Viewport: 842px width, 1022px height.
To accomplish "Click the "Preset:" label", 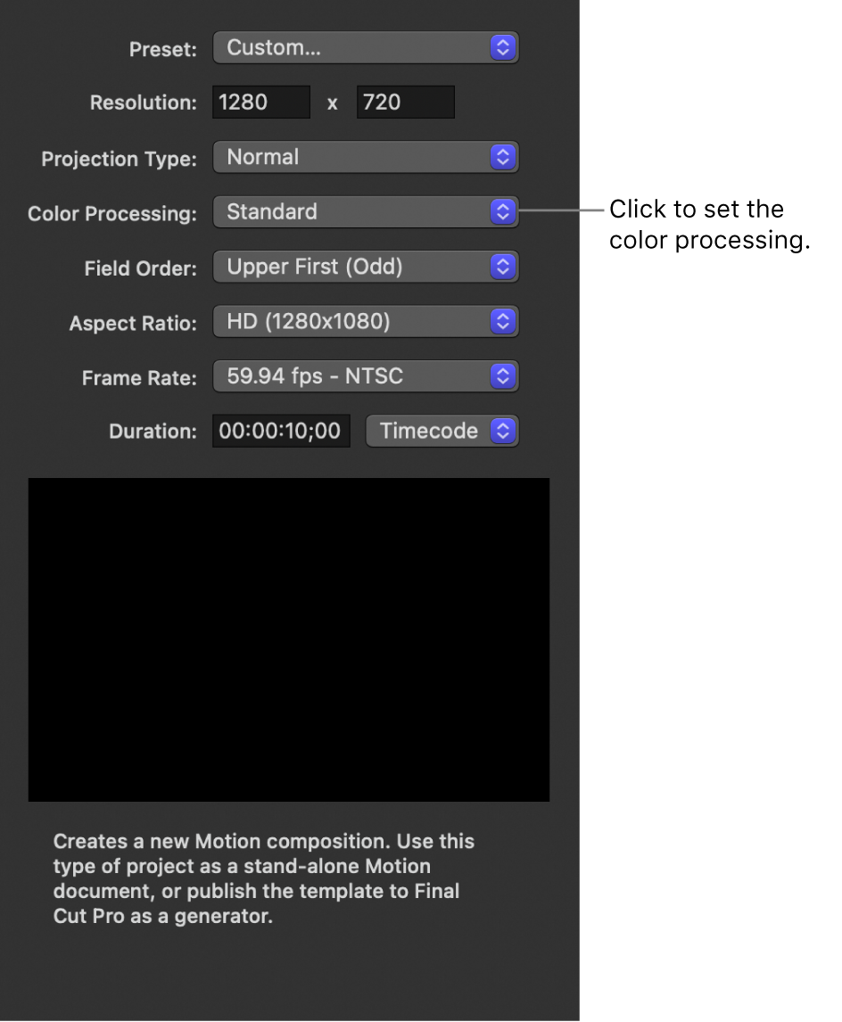I will click(x=163, y=50).
